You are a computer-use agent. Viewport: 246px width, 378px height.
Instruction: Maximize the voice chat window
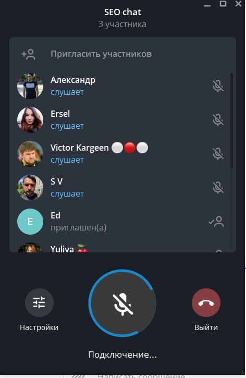(223, 4)
